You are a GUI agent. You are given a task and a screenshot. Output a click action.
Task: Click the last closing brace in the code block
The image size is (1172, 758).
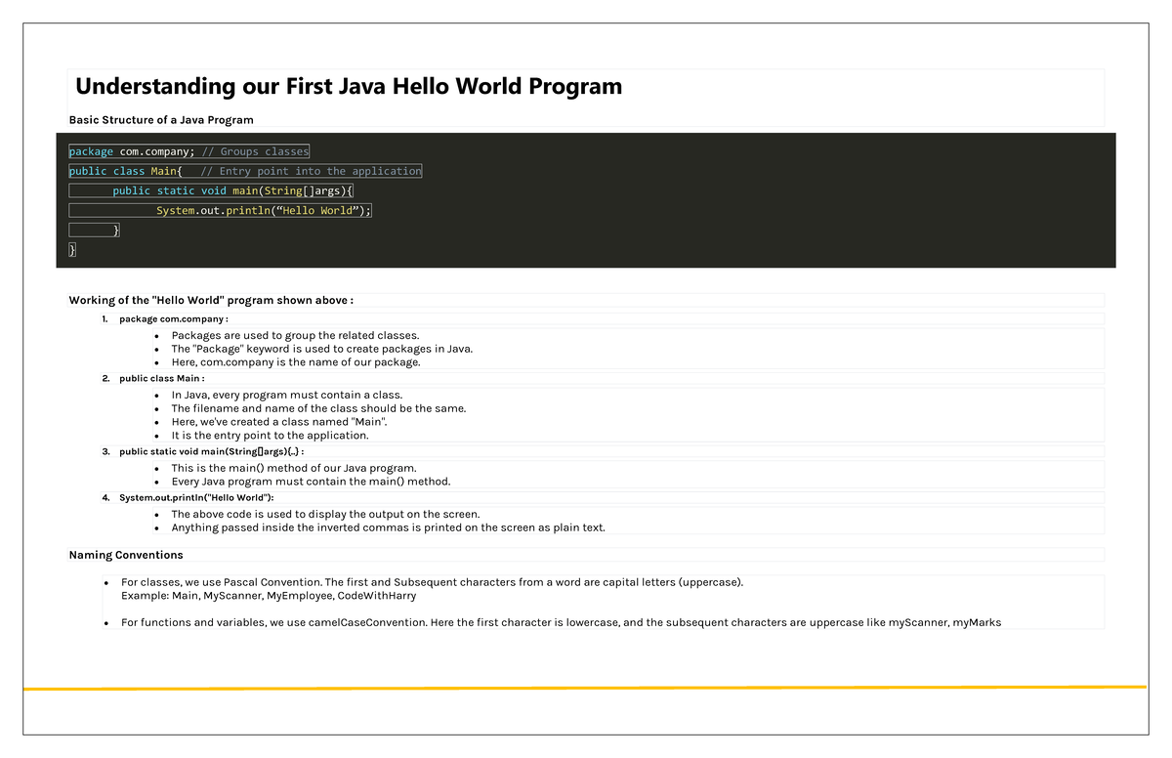click(x=72, y=250)
